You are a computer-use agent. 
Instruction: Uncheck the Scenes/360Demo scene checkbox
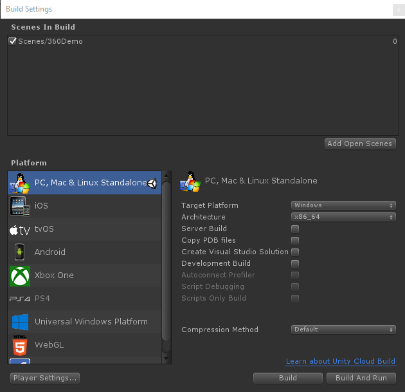12,41
